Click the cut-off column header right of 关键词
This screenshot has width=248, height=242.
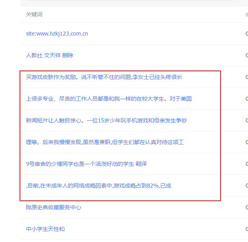(246, 14)
